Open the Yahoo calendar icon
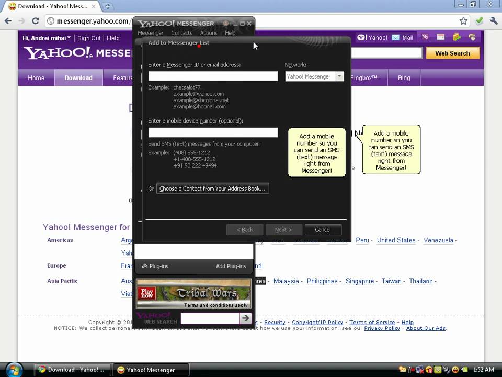Screen dimensions: 502x377 (441, 37)
